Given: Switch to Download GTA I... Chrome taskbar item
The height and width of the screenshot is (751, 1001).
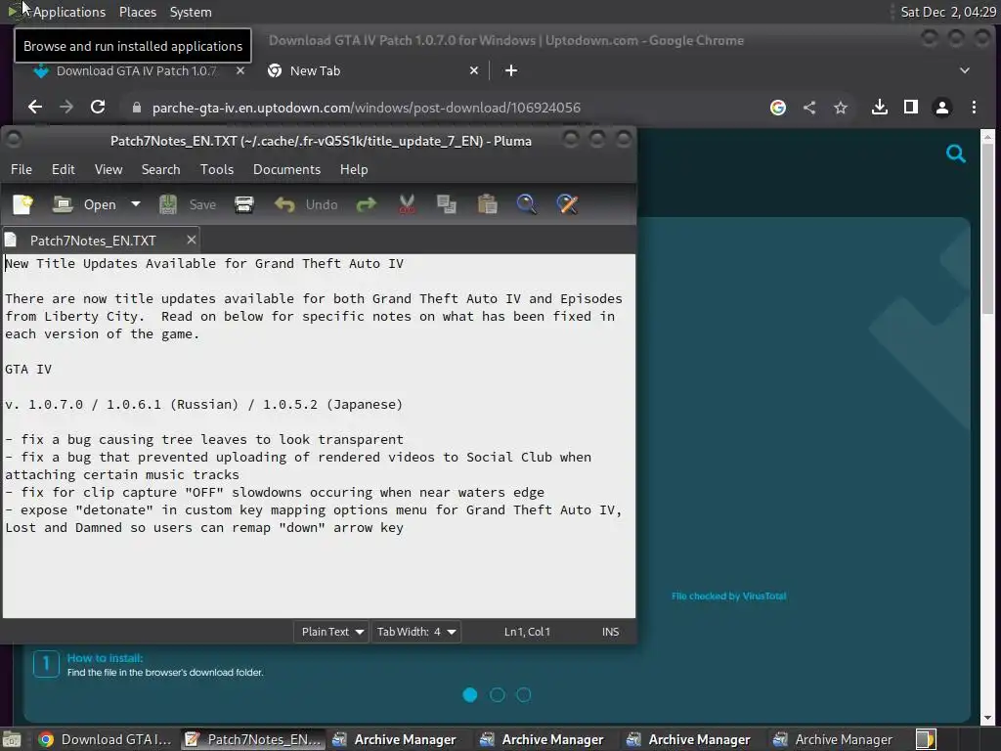Looking at the screenshot, I should point(106,739).
